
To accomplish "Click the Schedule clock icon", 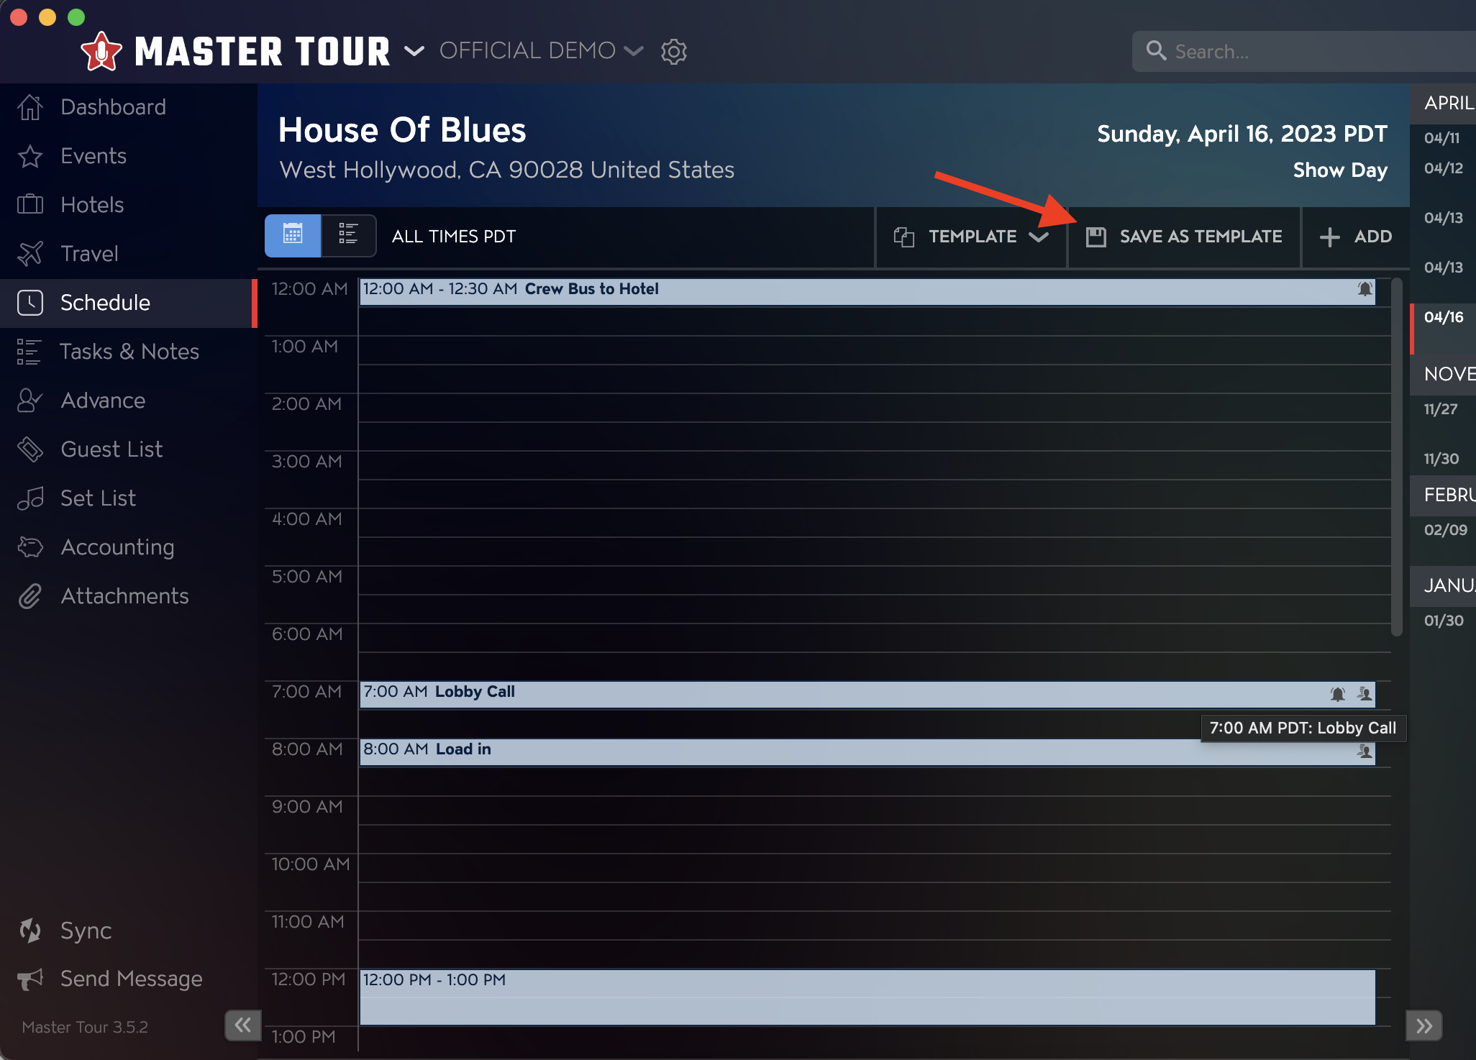I will pos(29,303).
